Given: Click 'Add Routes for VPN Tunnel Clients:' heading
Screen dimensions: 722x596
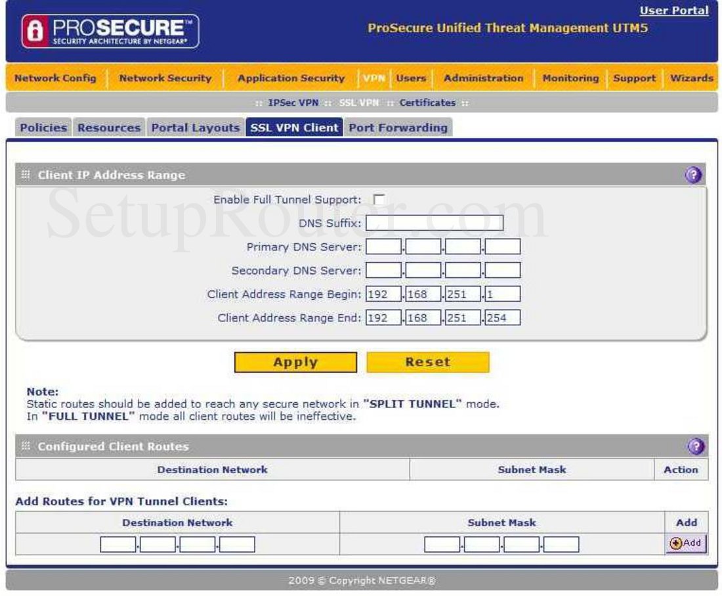Looking at the screenshot, I should [121, 501].
